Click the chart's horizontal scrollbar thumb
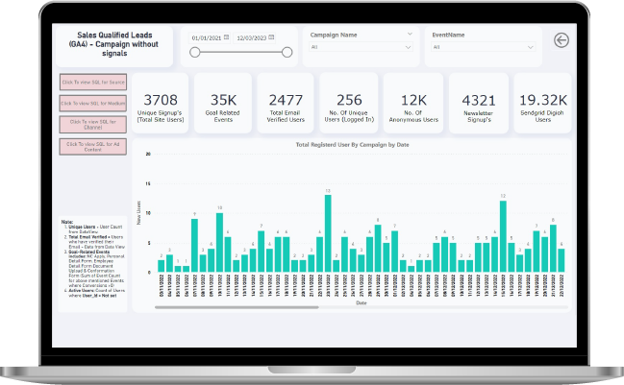Screen dimensions: 624x385 [x=237, y=307]
